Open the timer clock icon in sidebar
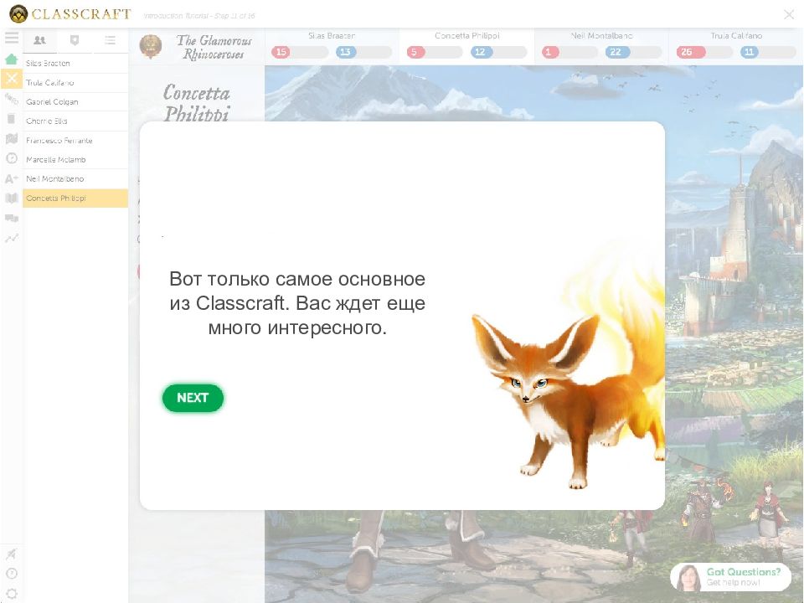804x603 pixels. [12, 158]
